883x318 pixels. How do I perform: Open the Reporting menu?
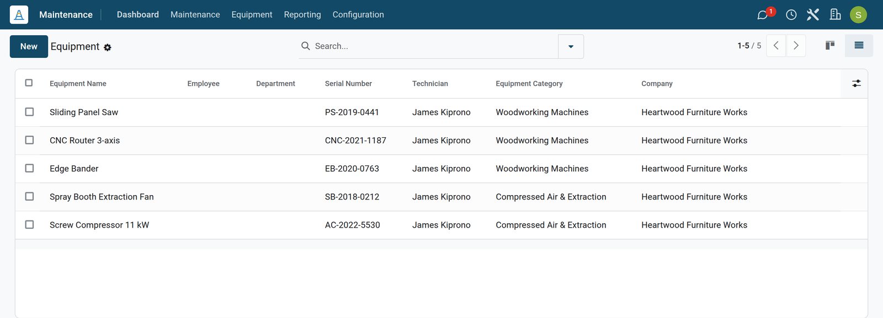tap(302, 14)
